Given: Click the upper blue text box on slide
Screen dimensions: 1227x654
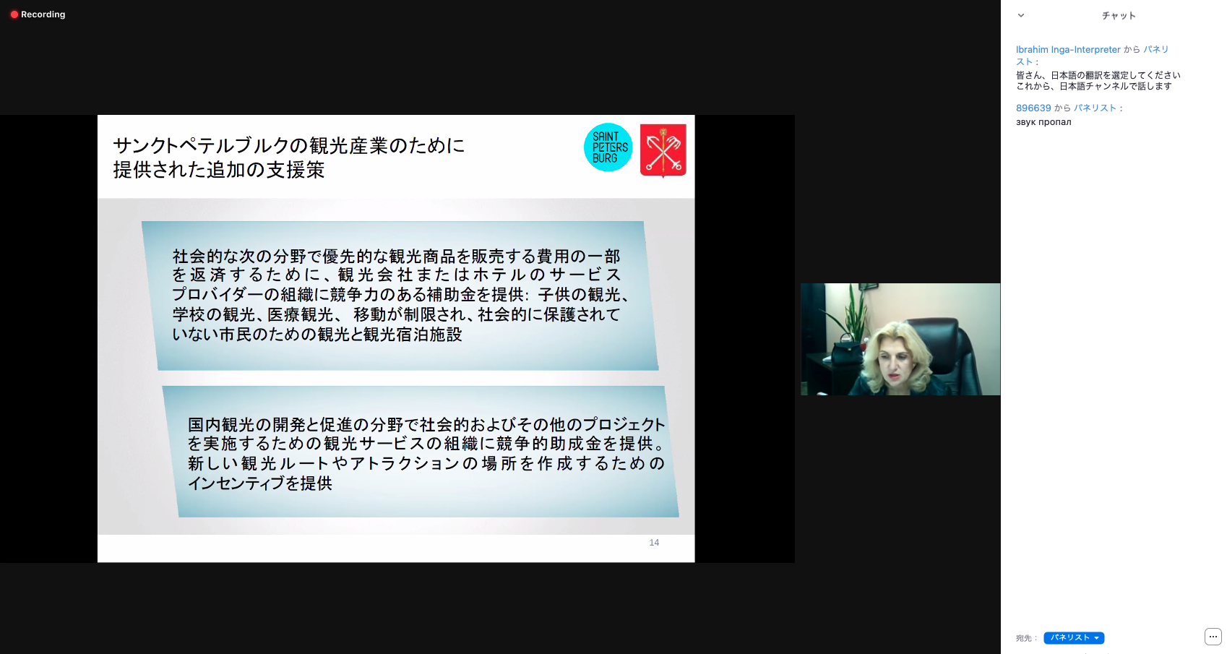Looking at the screenshot, I should click(400, 296).
